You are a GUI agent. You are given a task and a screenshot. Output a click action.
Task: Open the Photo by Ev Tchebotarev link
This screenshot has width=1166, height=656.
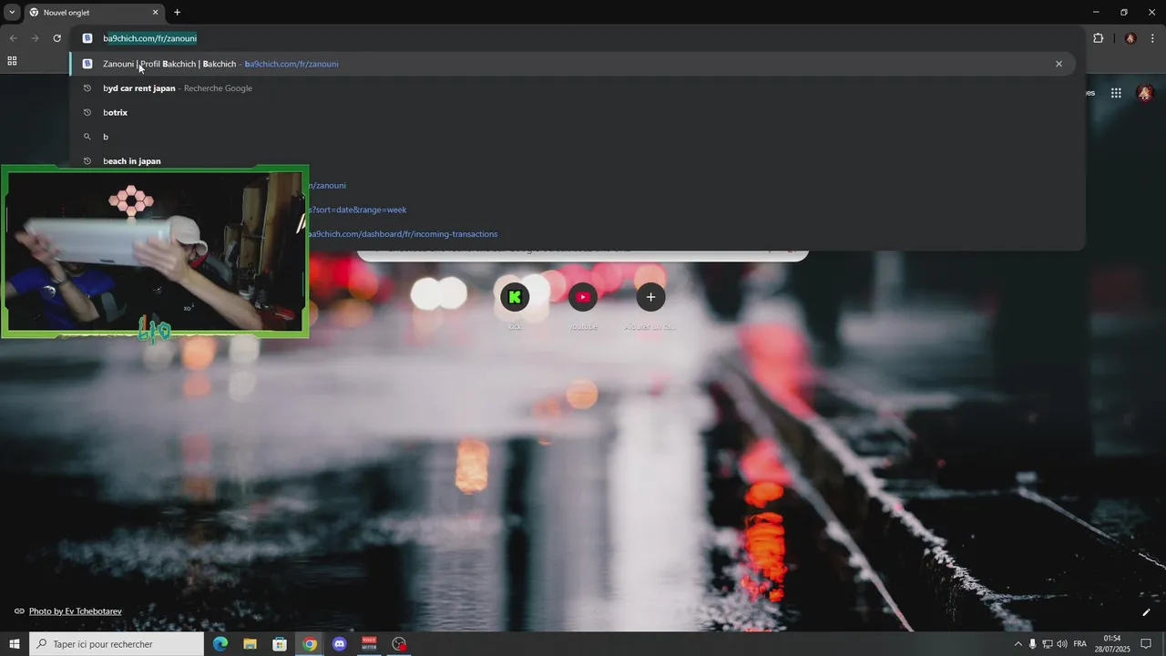click(76, 611)
